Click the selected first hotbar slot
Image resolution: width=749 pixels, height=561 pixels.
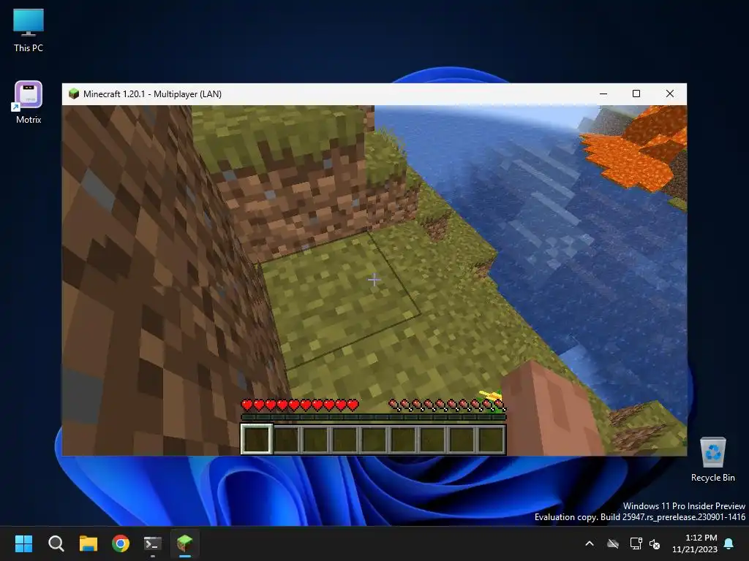257,439
